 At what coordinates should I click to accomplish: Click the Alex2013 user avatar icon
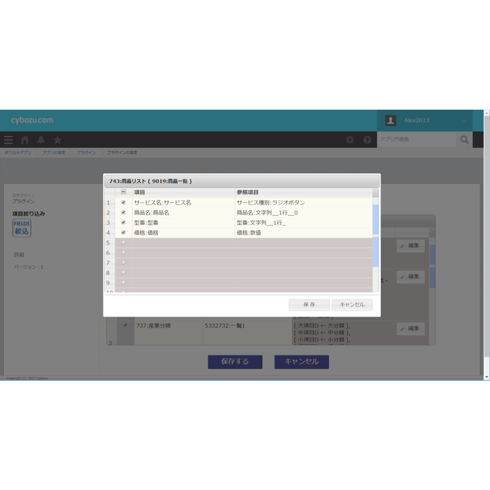click(x=391, y=120)
